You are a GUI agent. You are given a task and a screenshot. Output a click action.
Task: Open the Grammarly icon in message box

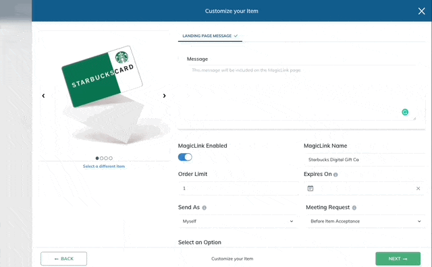coord(405,113)
